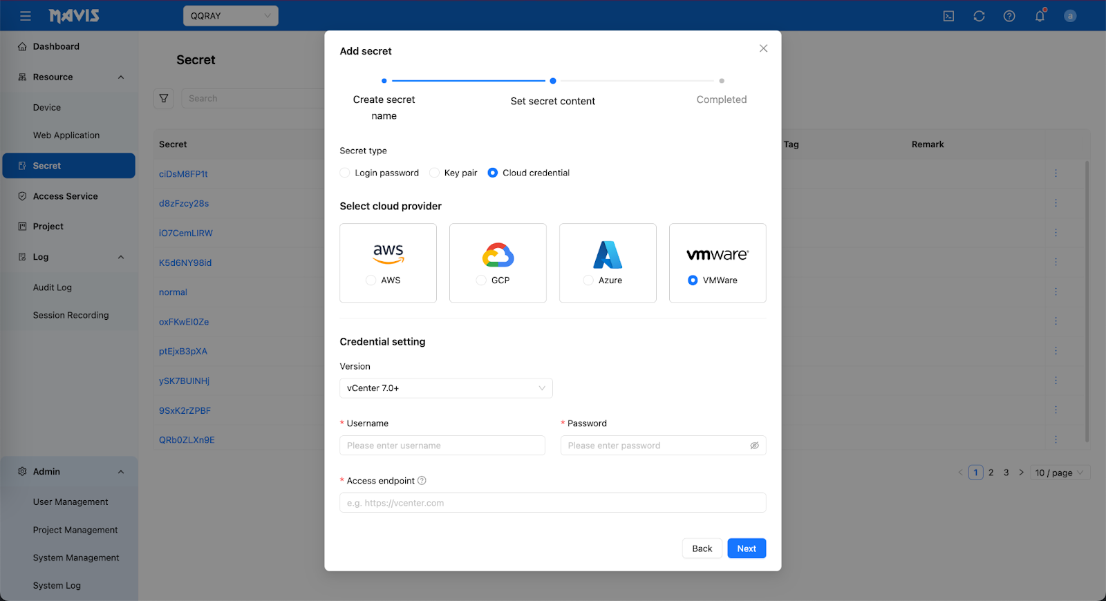The height and width of the screenshot is (601, 1106).
Task: Toggle password visibility eye icon
Action: [x=754, y=446]
